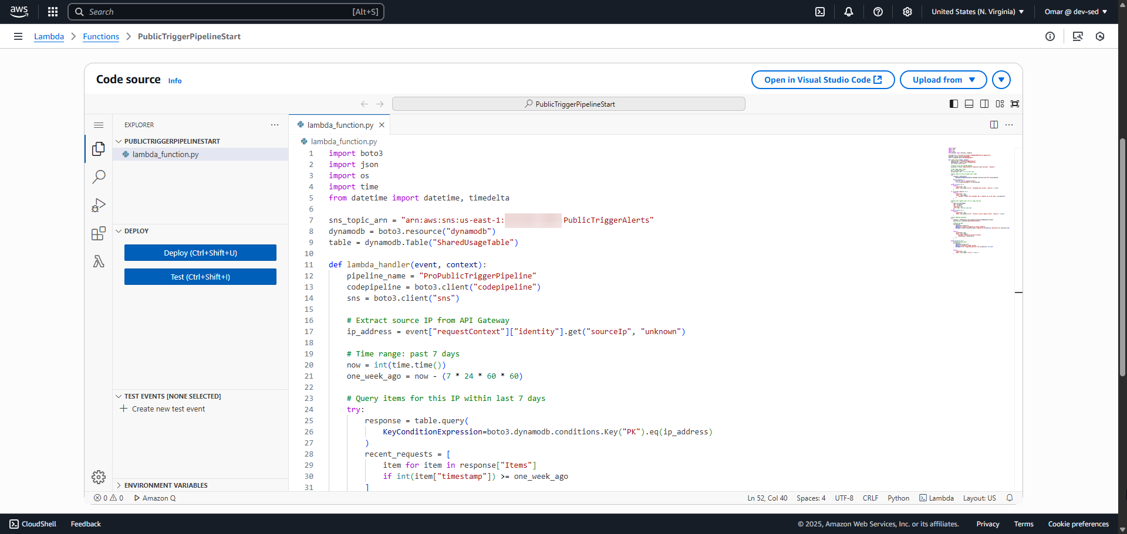Screen dimensions: 1127x534
Task: Go to the Lambda breadcrumb link
Action: [49, 36]
